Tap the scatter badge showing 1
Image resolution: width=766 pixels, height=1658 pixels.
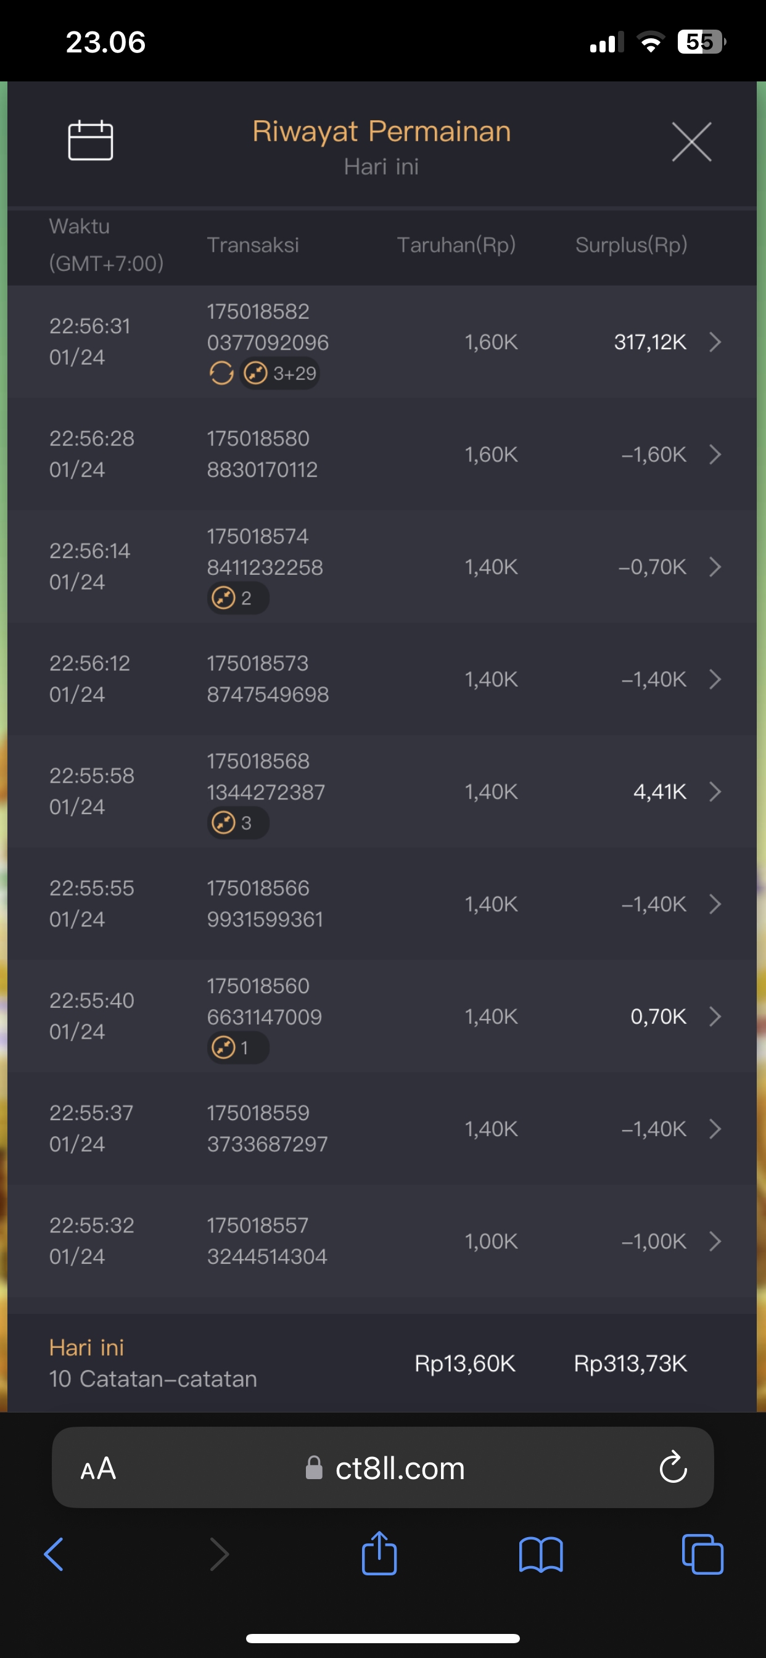click(237, 1048)
